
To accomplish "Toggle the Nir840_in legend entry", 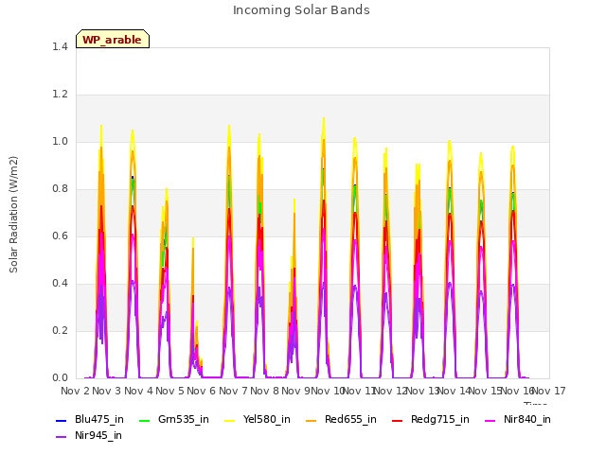I will [x=518, y=420].
